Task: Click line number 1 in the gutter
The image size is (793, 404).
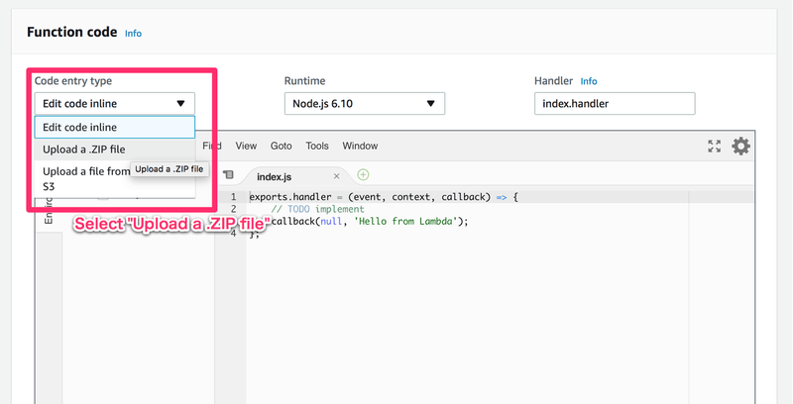Action: click(233, 197)
